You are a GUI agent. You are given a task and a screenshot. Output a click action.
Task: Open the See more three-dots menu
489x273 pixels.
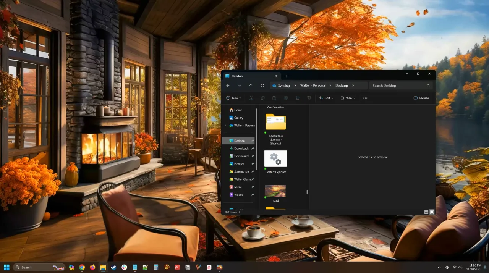point(365,98)
